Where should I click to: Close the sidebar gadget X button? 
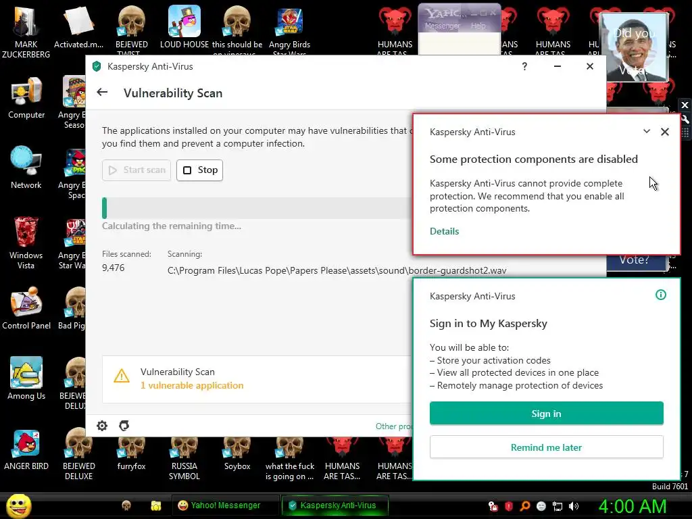685,105
